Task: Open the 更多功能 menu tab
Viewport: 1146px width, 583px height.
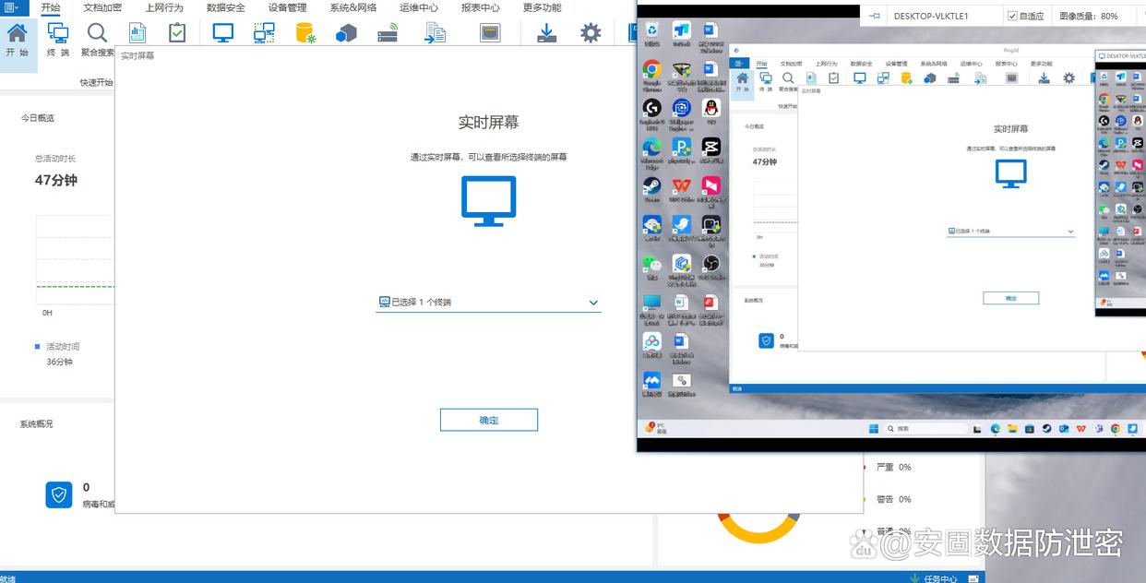Action: 542,7
